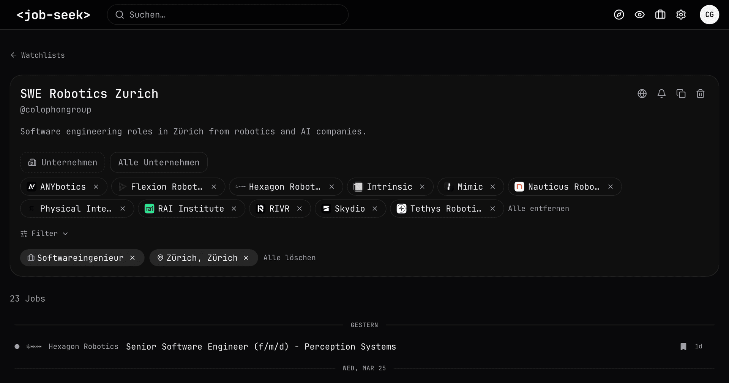
Task: Remove Mimic company chip
Action: 493,187
